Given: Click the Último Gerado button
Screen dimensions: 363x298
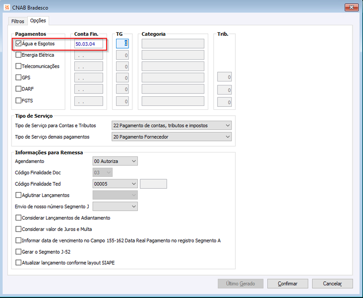Looking at the screenshot, I should (241, 284).
